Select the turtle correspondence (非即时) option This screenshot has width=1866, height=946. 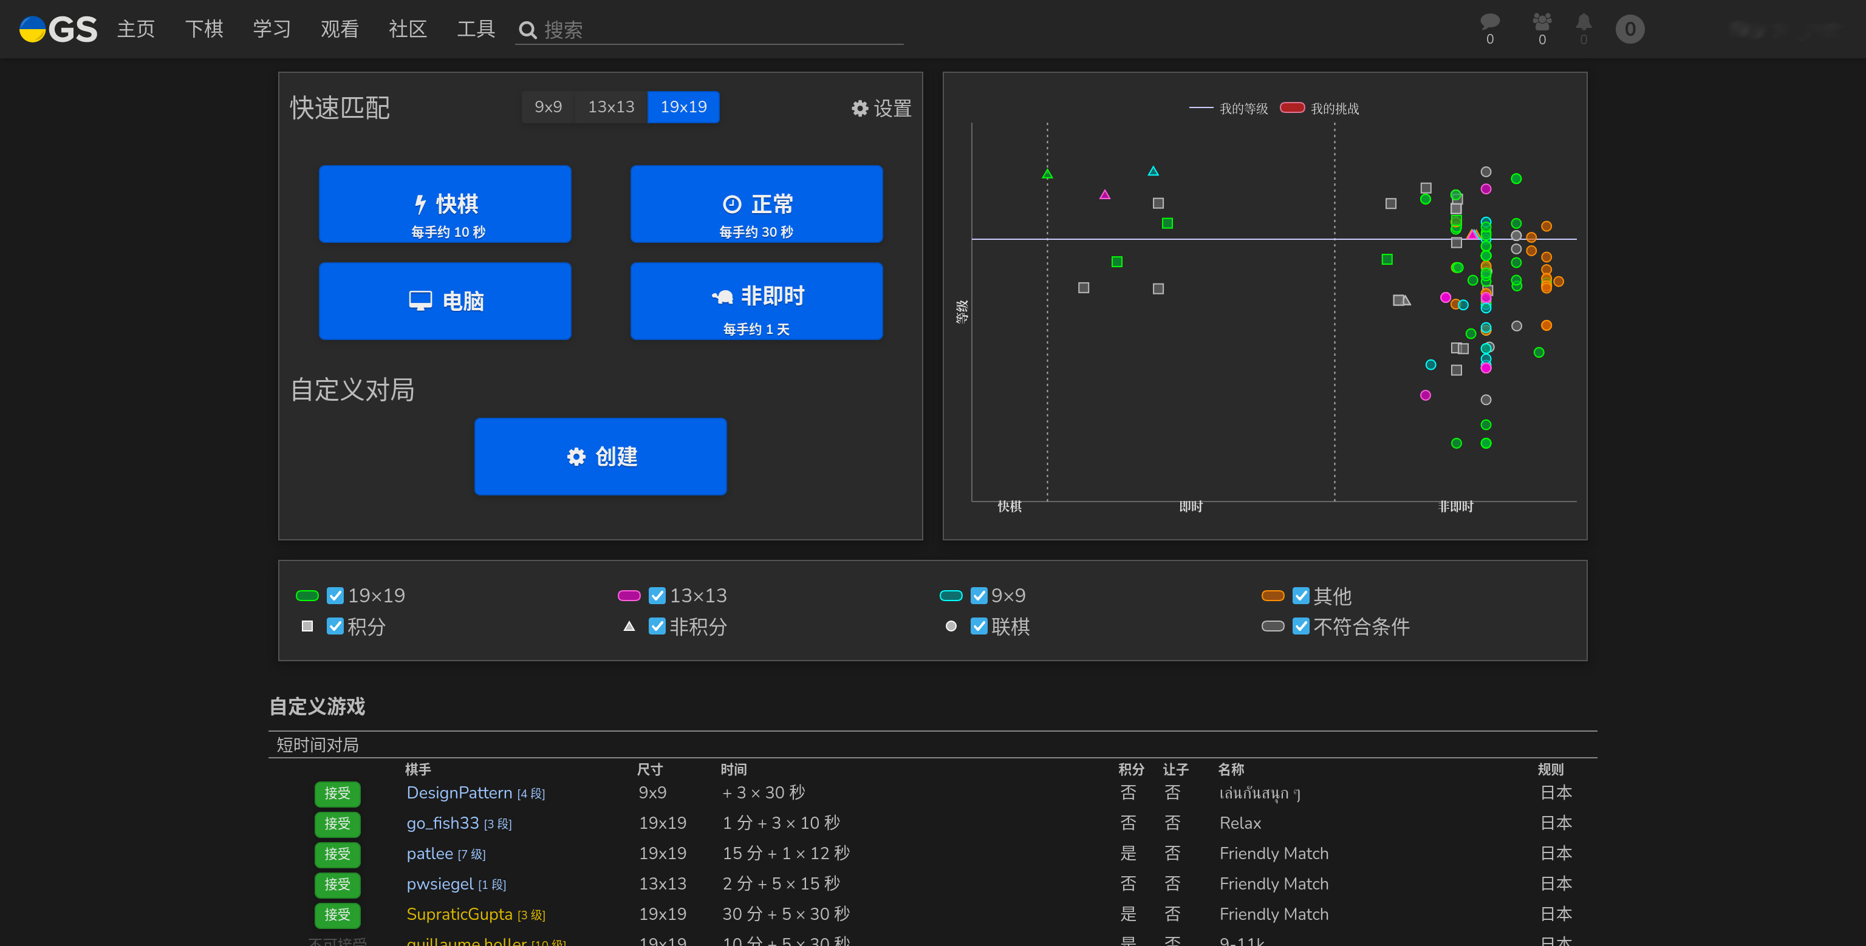[x=756, y=301]
